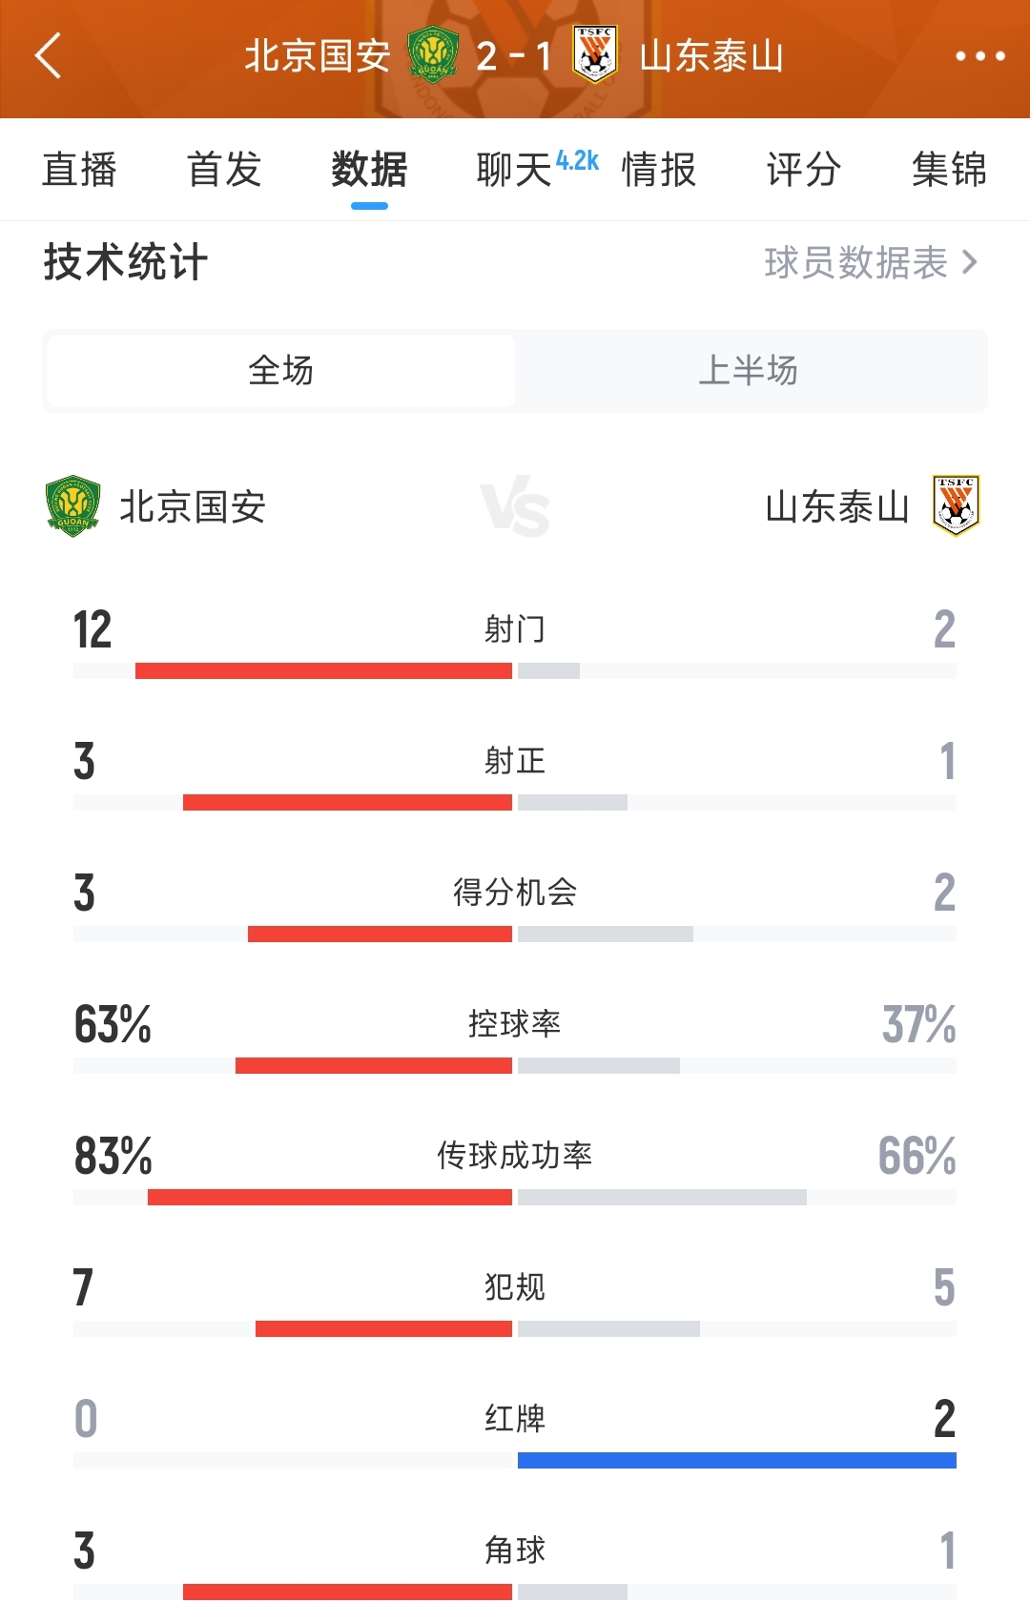This screenshot has height=1623, width=1030.
Task: Tap the red 控球率 possession bar
Action: pyautogui.click(x=374, y=1065)
